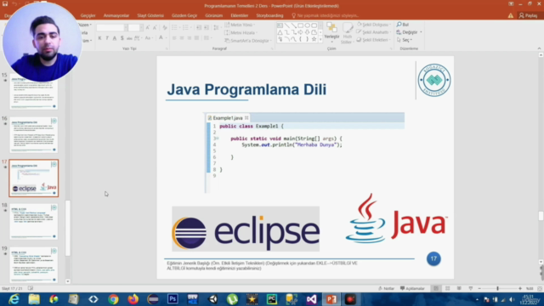Open the Görünüm ribbon tab
This screenshot has width=544, height=306.
pos(213,15)
